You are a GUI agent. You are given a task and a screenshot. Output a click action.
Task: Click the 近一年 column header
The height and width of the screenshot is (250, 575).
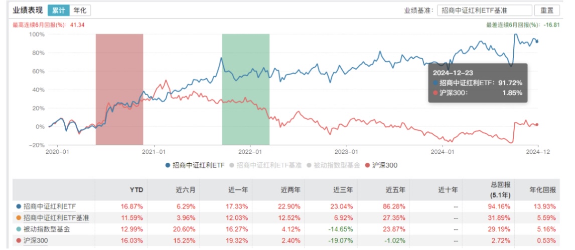[239, 190]
